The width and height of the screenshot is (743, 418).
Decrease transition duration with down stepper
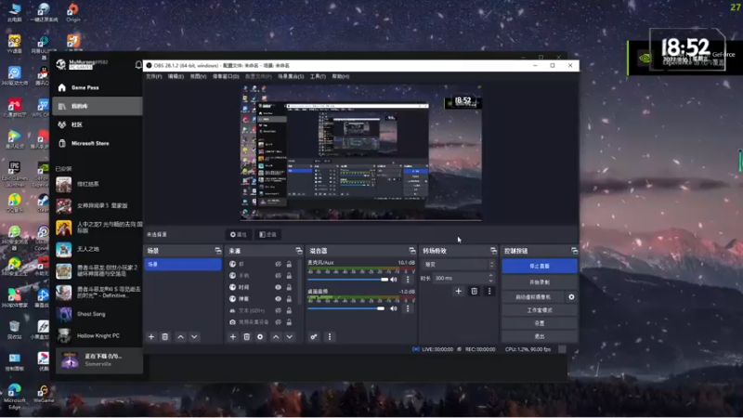tap(491, 281)
